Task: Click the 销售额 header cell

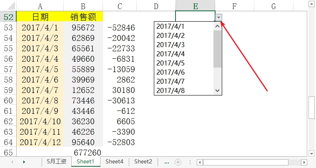Action: [83, 17]
